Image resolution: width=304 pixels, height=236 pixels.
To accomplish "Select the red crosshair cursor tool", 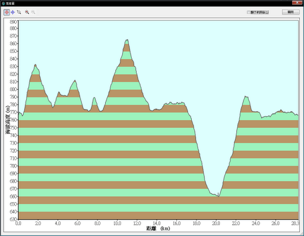I will tap(7, 12).
